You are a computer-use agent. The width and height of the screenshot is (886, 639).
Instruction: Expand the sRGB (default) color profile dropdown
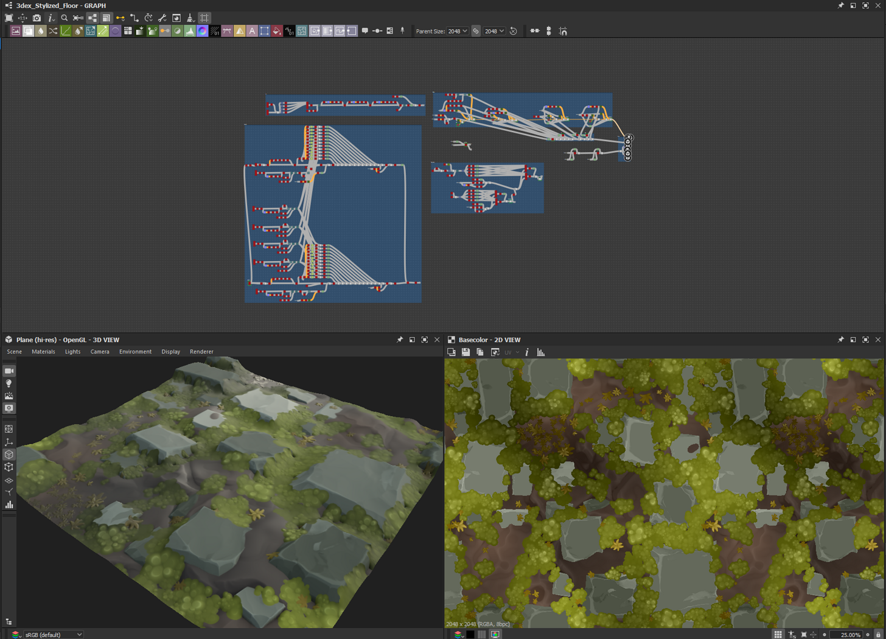54,635
